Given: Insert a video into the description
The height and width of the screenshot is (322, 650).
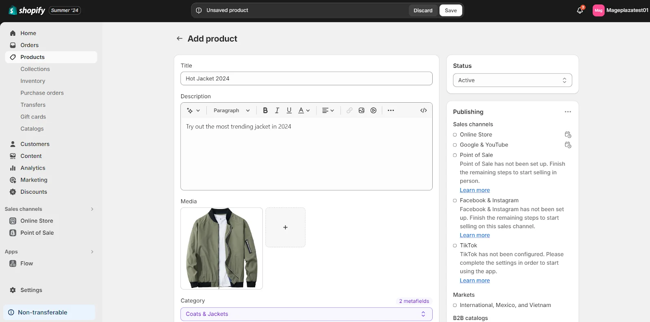Looking at the screenshot, I should [374, 110].
